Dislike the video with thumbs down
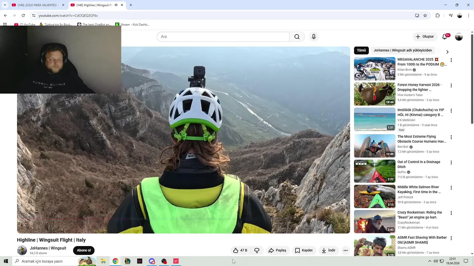 click(x=257, y=250)
